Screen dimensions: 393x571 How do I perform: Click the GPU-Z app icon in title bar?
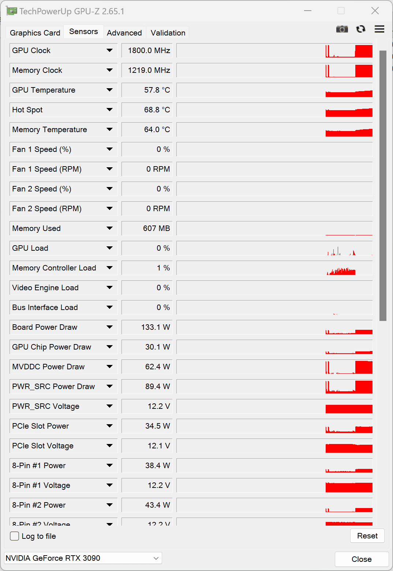(x=11, y=11)
